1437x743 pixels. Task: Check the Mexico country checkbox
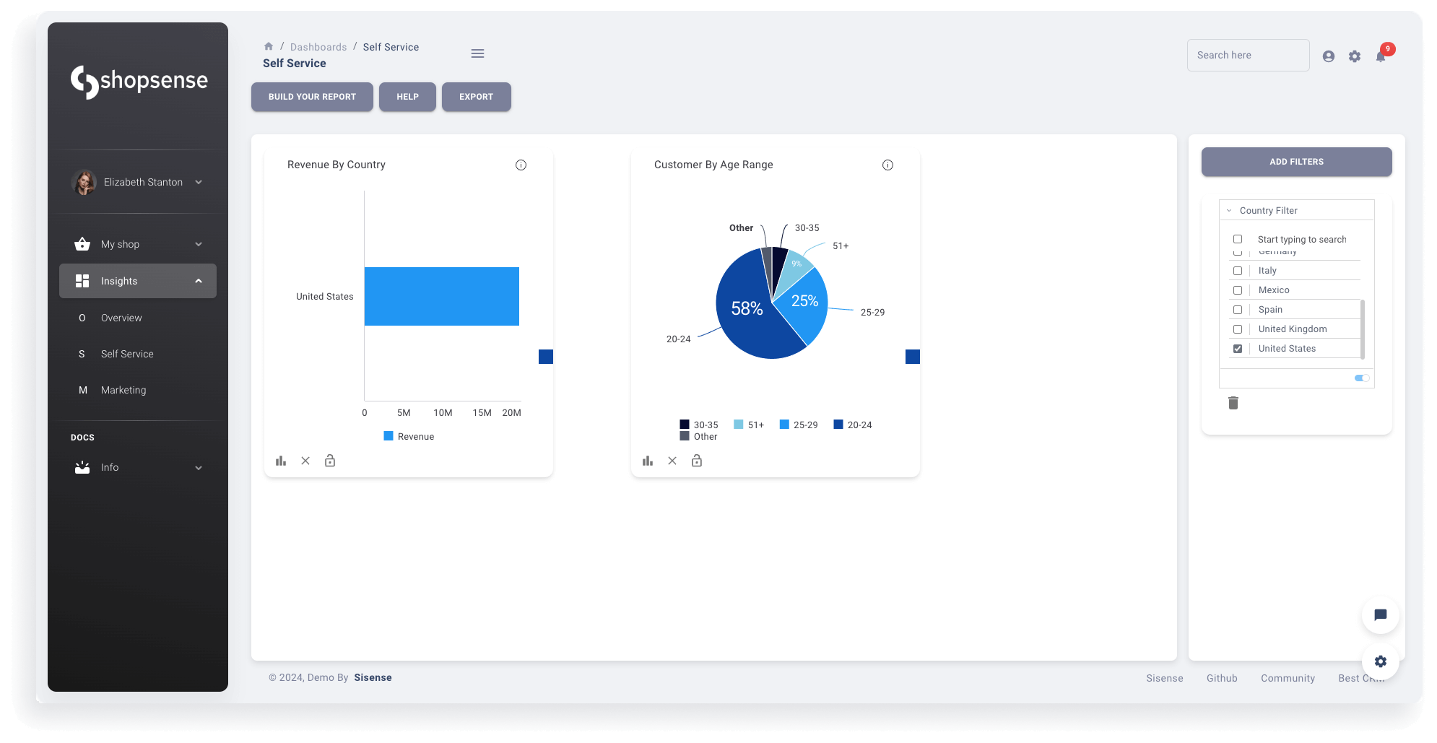click(x=1238, y=290)
